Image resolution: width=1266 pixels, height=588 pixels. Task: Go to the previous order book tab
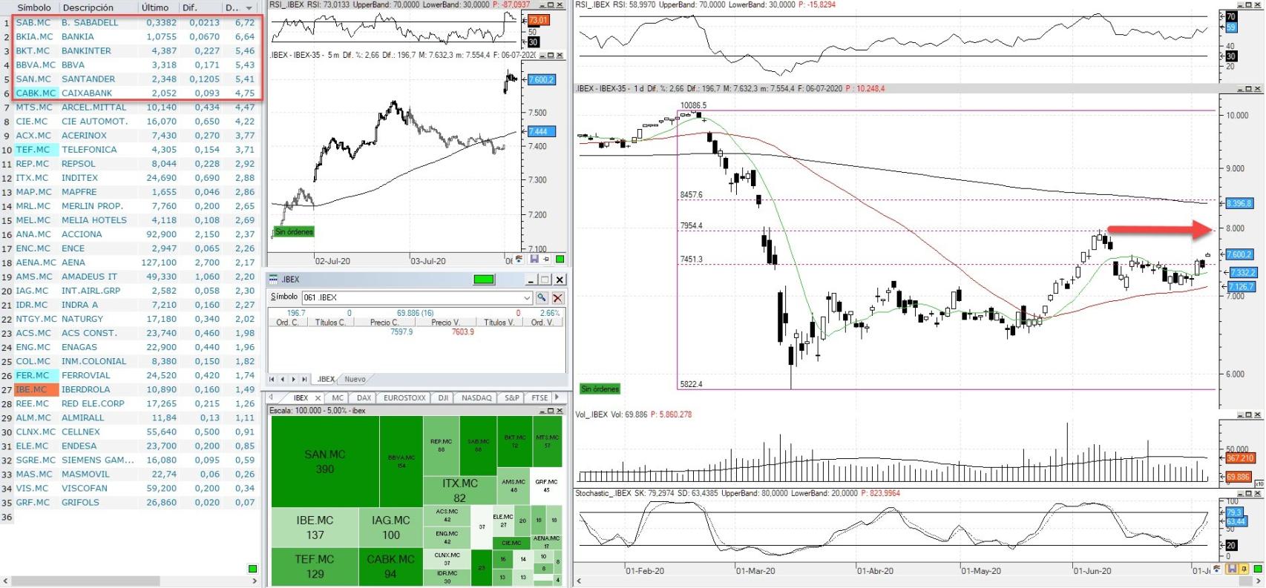click(282, 379)
